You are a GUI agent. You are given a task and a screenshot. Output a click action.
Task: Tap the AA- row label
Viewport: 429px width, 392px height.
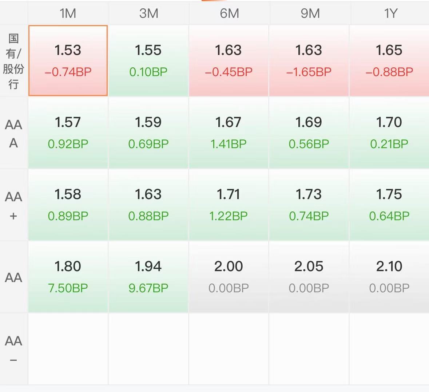click(14, 349)
